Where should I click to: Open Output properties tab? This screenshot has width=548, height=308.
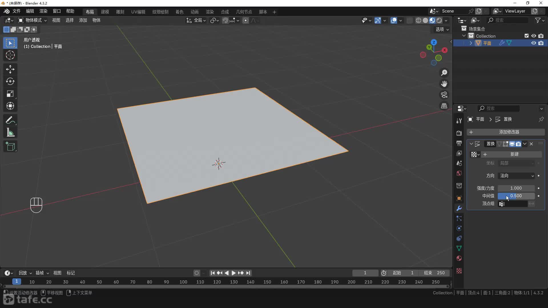(x=459, y=143)
